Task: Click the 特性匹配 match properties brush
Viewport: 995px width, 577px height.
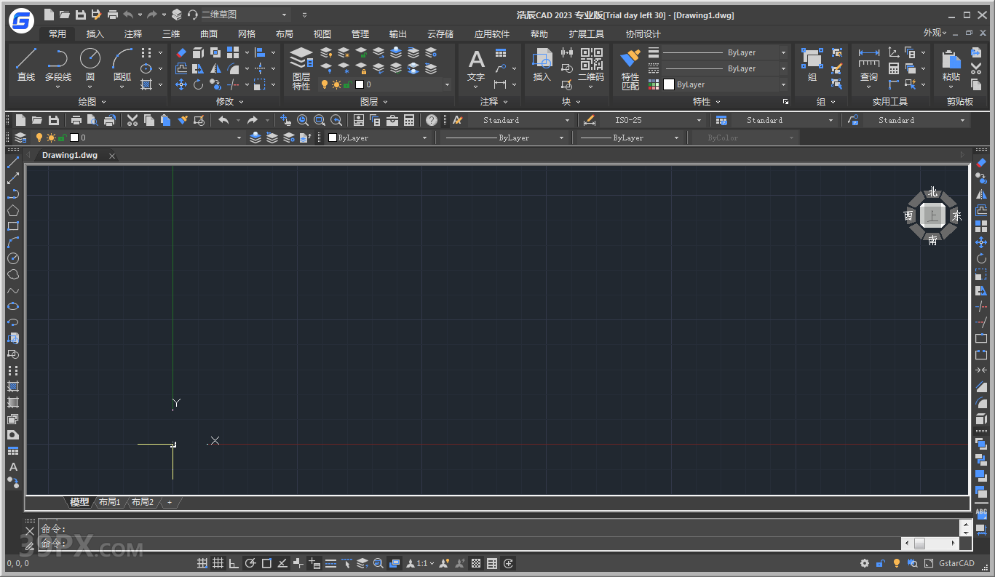Action: click(630, 69)
